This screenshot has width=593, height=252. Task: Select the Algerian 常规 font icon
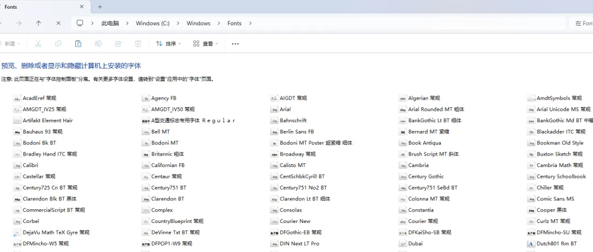point(403,99)
